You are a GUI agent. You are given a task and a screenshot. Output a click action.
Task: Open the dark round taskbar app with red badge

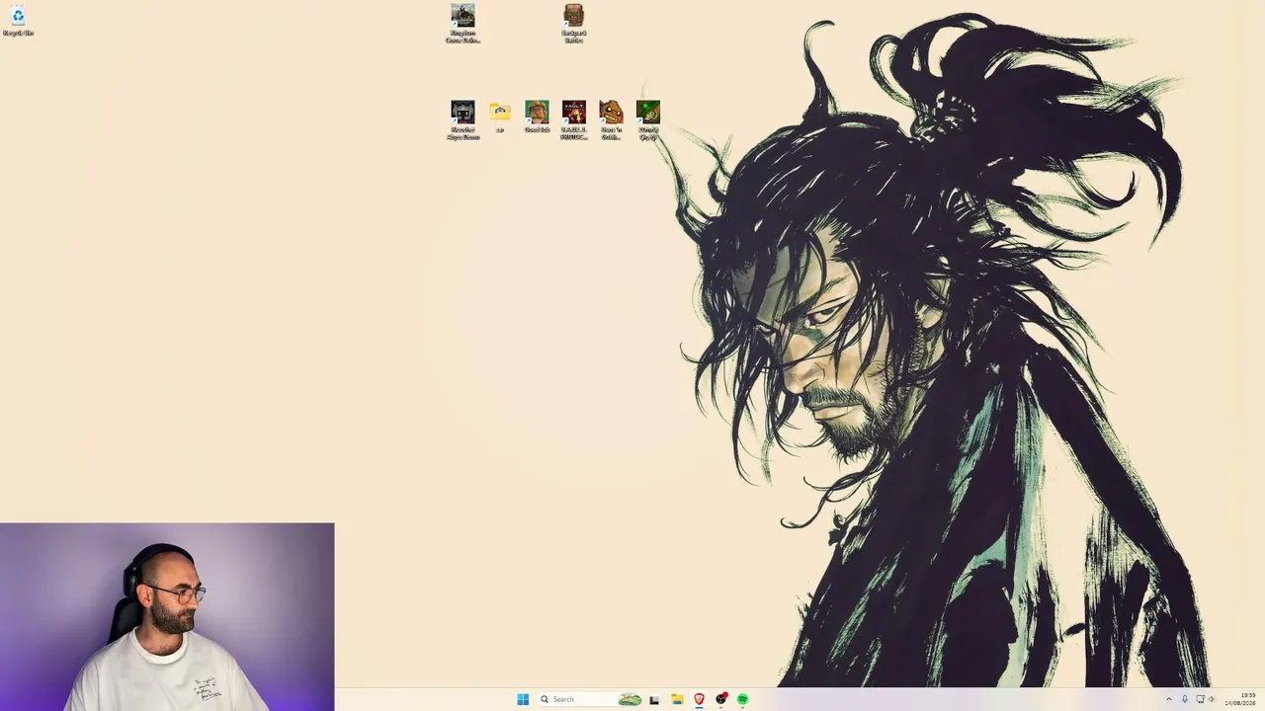pyautogui.click(x=721, y=699)
